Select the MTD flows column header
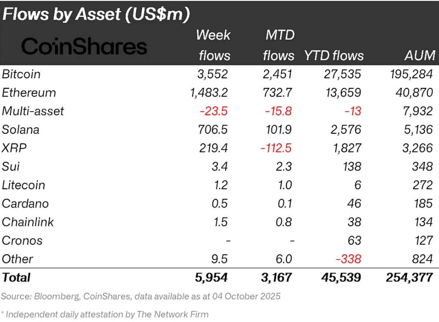This screenshot has width=439, height=322. (279, 45)
